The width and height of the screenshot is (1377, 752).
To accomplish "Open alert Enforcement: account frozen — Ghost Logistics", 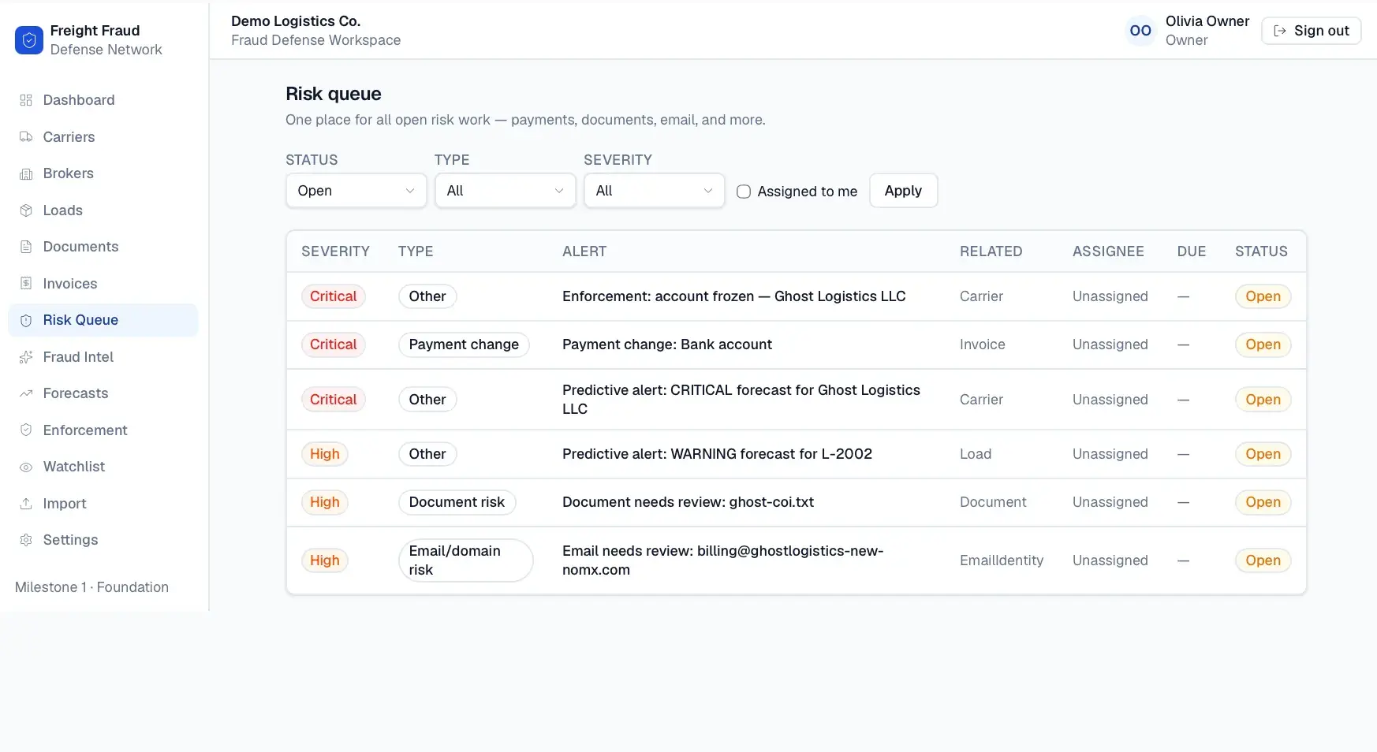I will (733, 296).
